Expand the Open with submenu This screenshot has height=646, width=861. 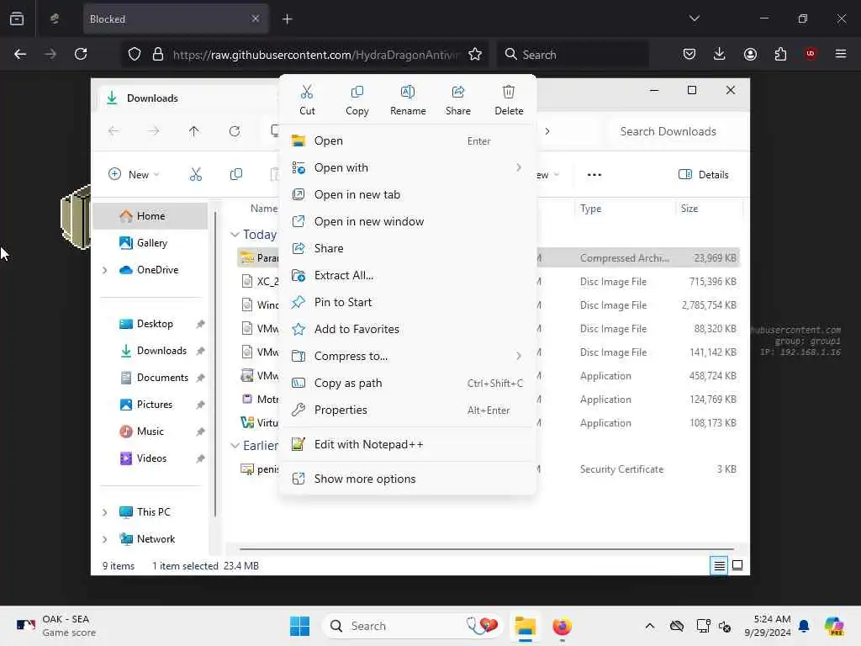(x=408, y=167)
